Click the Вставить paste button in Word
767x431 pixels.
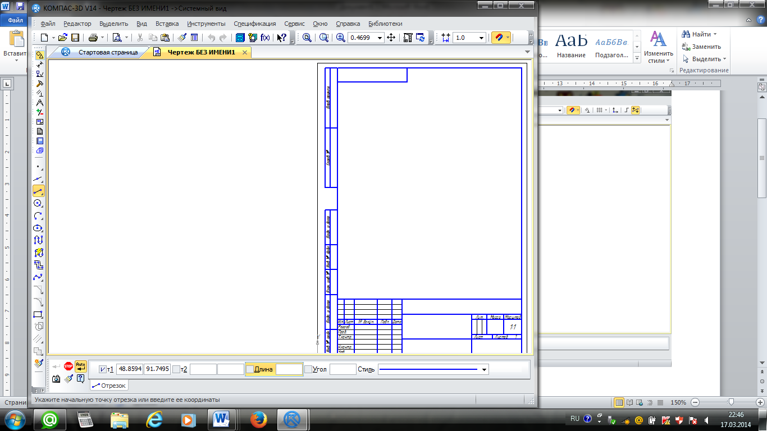point(15,45)
